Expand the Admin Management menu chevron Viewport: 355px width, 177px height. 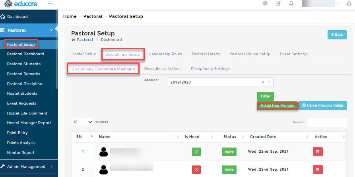click(52, 166)
